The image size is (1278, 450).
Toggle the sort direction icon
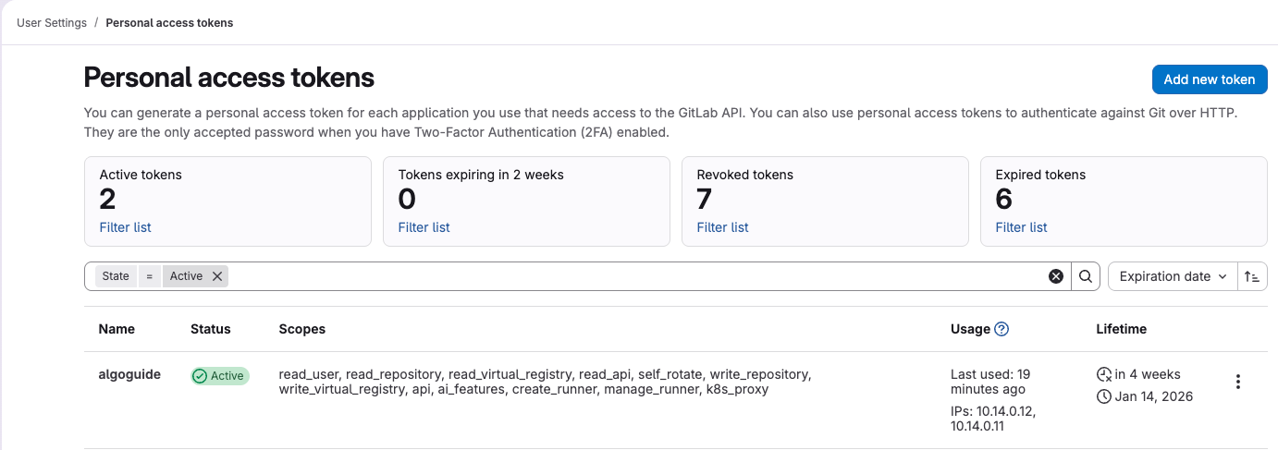pos(1252,276)
